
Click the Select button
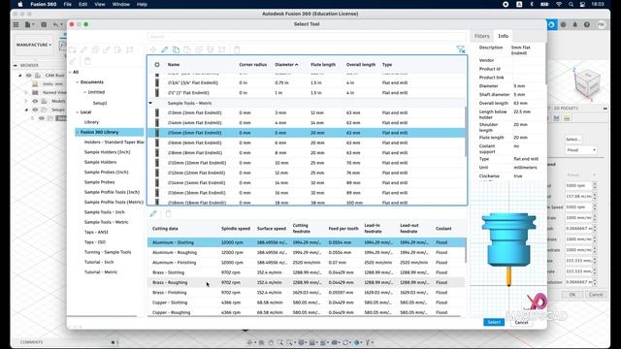coord(494,322)
